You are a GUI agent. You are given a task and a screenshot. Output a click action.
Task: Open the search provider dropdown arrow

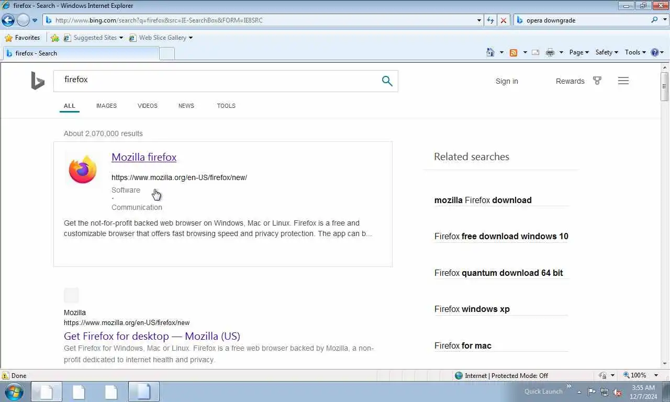(x=665, y=20)
